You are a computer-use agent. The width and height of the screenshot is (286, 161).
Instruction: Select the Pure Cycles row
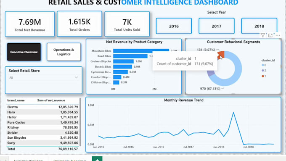42,122
